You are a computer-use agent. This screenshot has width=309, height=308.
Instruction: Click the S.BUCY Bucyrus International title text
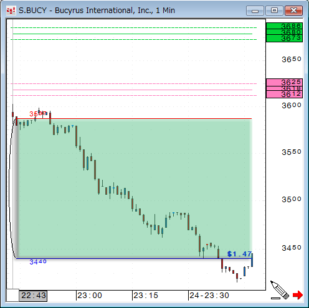click(x=97, y=11)
